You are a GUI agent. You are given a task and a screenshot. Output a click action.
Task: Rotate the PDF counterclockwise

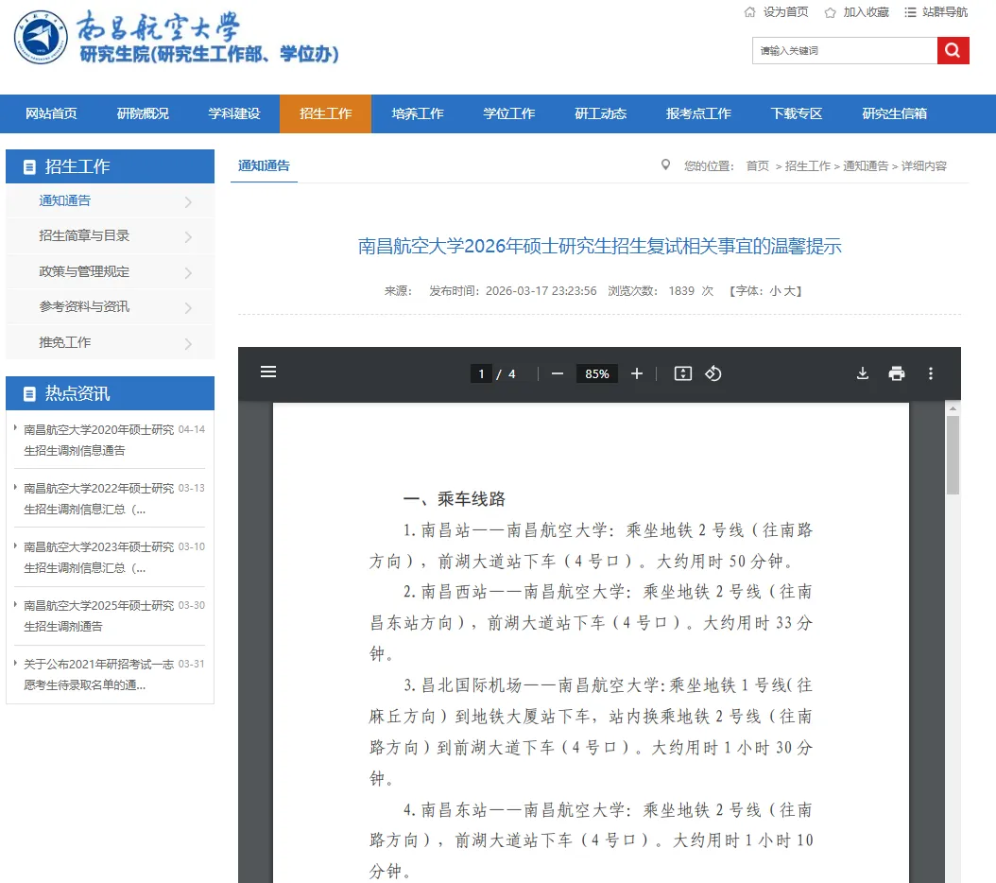click(713, 373)
